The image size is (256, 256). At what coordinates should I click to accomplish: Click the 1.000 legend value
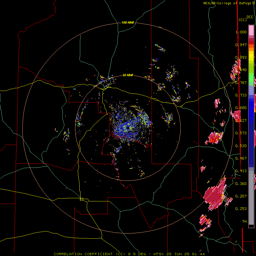[241, 32]
